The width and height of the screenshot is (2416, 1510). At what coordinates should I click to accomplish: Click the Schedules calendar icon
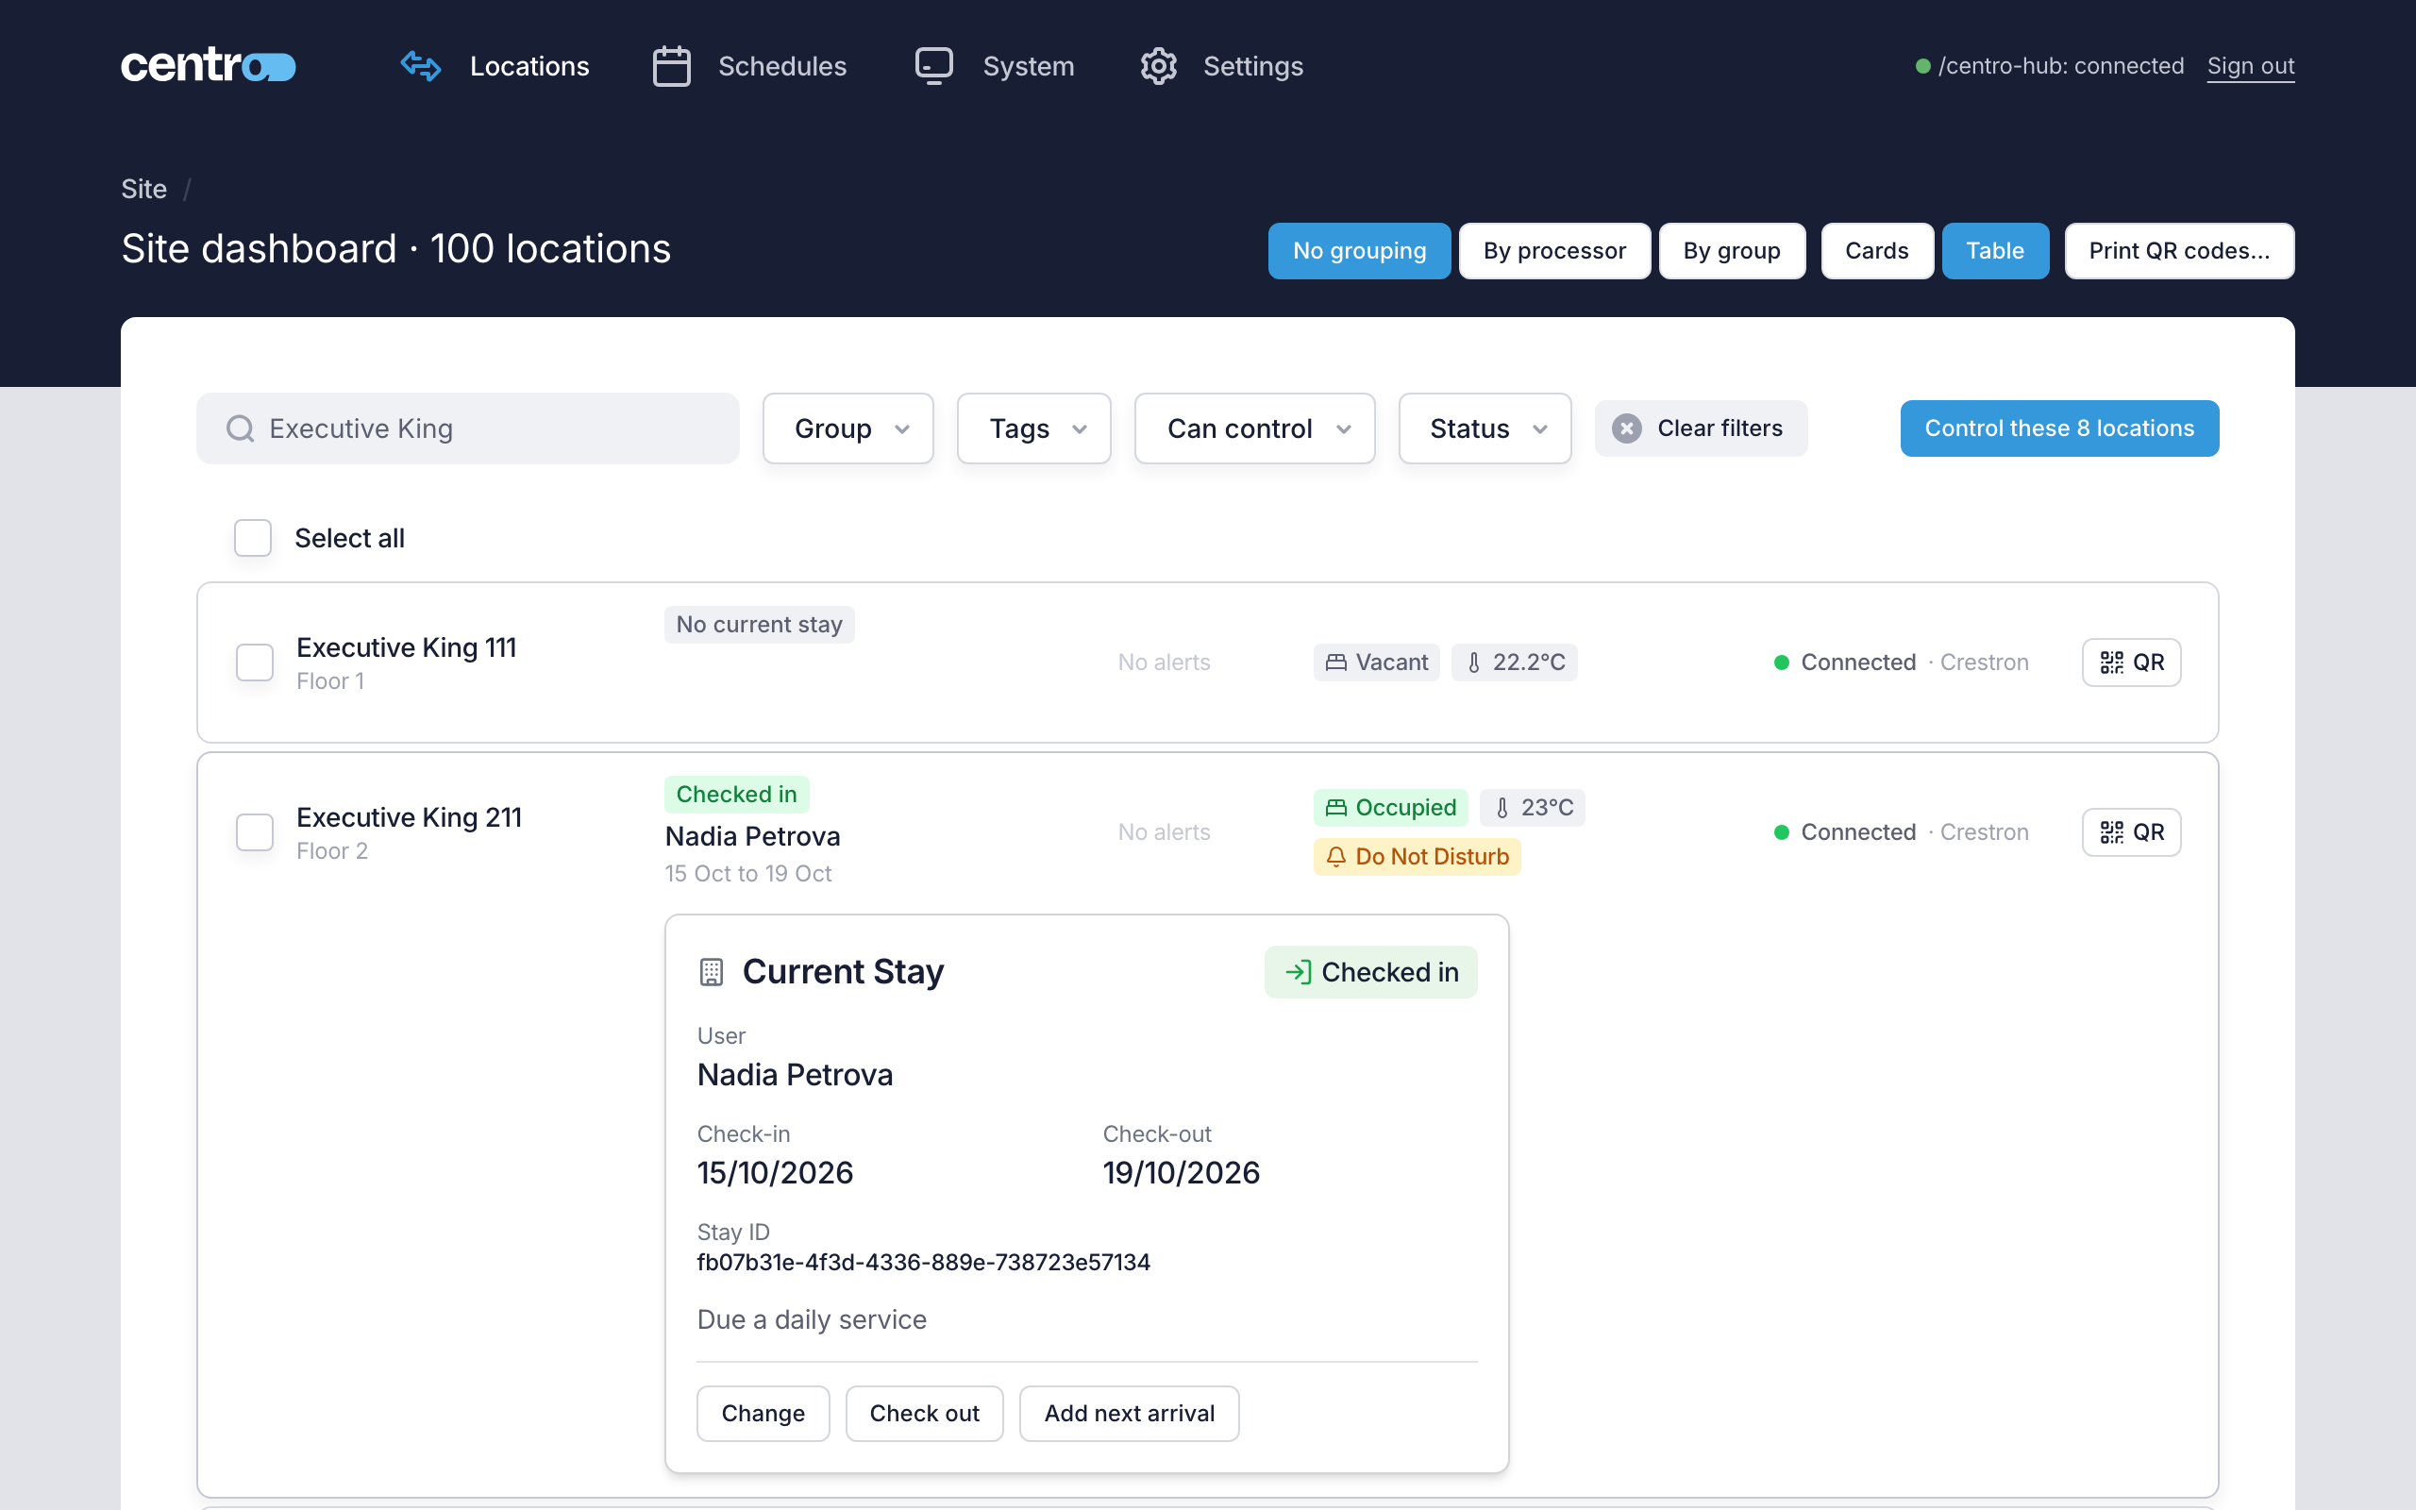(671, 66)
